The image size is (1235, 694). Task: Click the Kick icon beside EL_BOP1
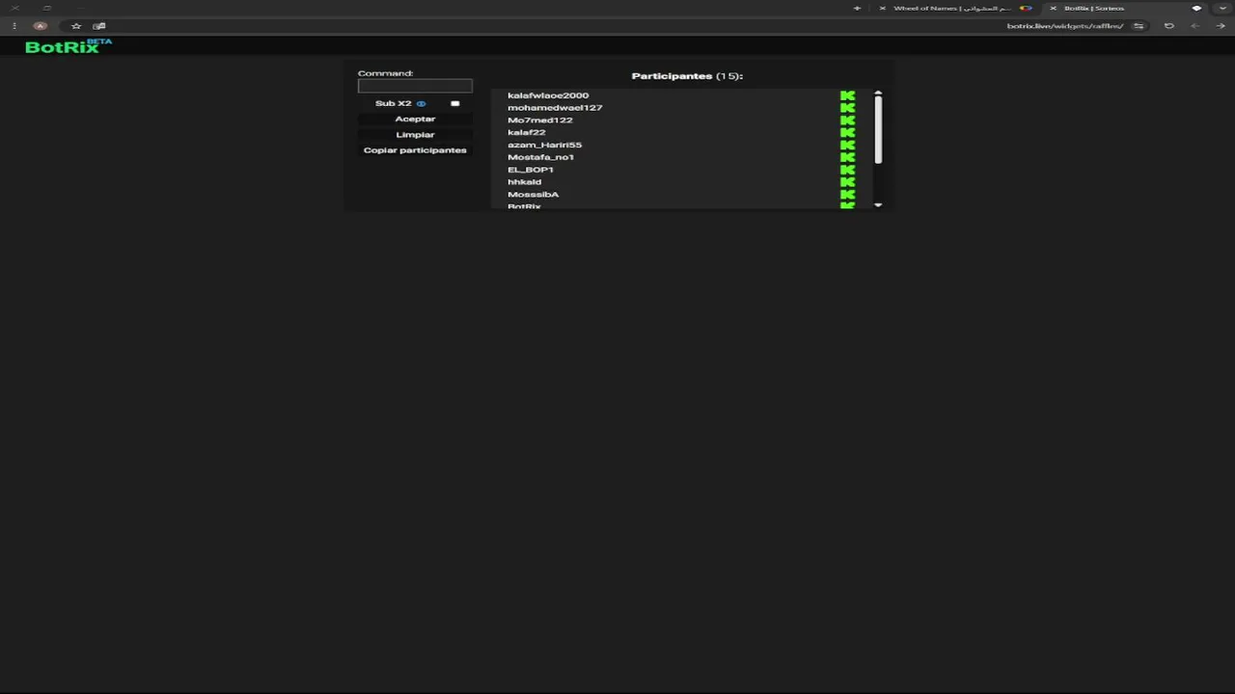847,170
